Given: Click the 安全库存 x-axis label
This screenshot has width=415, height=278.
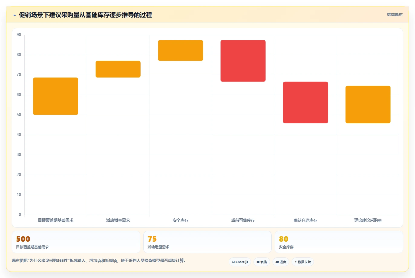Looking at the screenshot, I should 181,220.
